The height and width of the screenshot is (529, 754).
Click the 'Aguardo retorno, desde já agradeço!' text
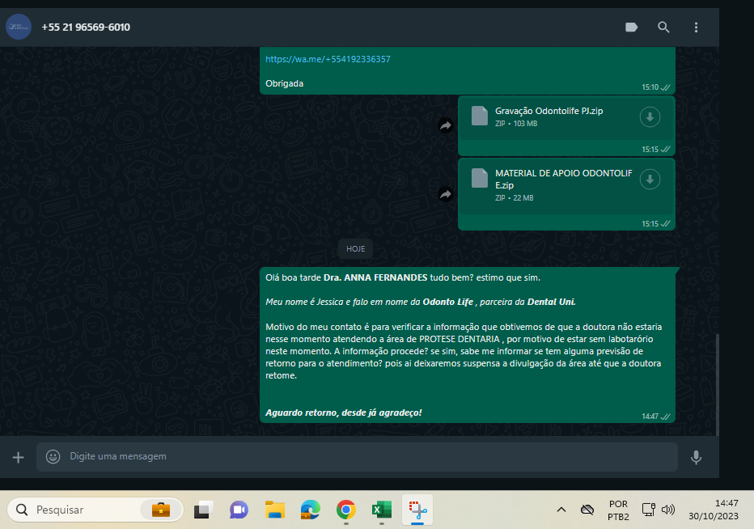343,413
